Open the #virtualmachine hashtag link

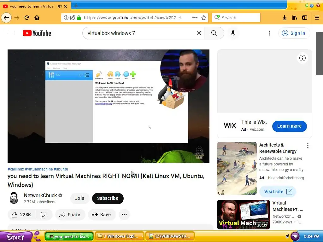click(x=39, y=169)
